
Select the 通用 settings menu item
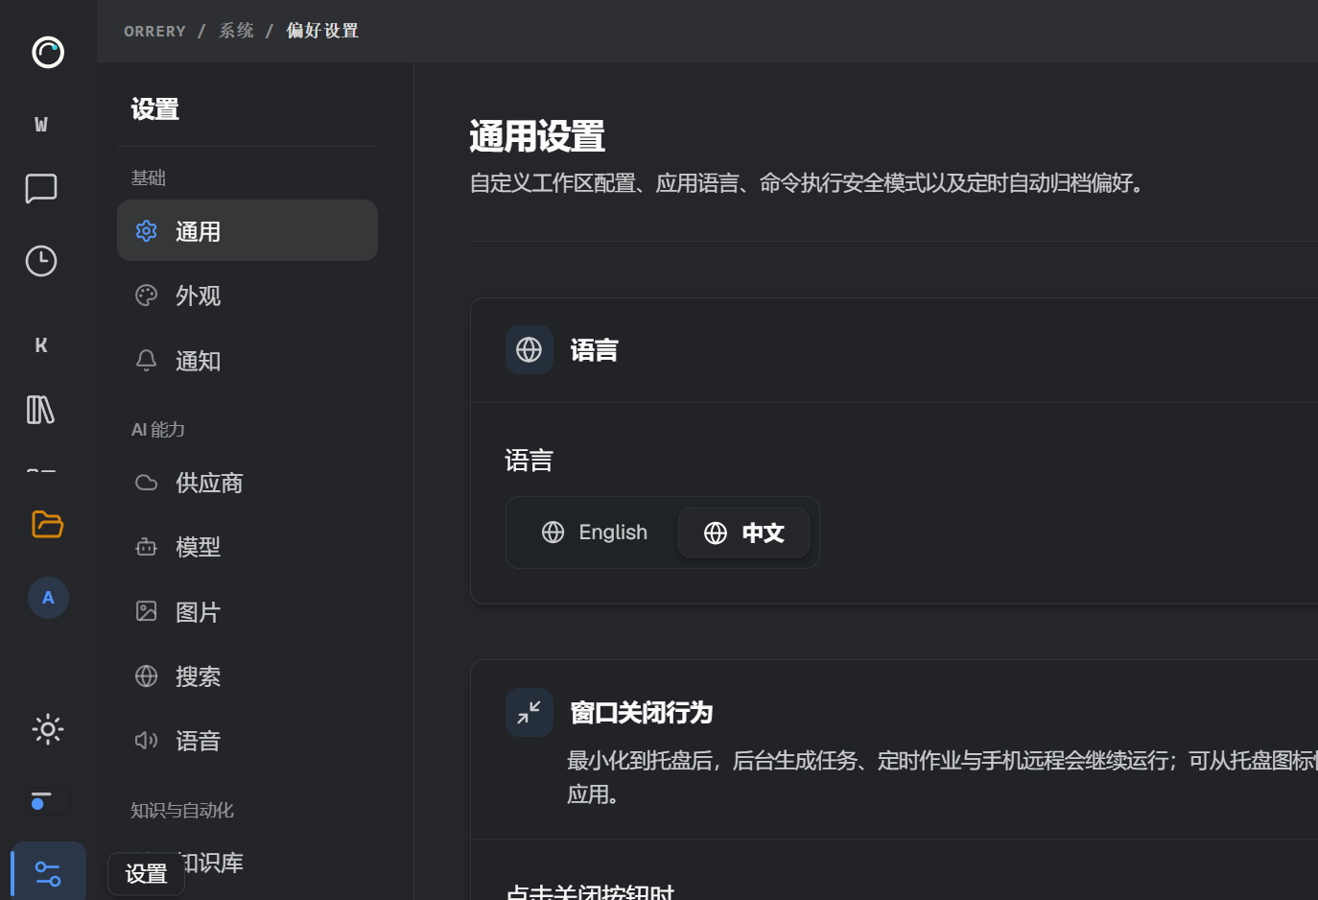point(247,230)
